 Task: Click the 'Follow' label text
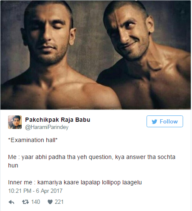[x=169, y=121]
